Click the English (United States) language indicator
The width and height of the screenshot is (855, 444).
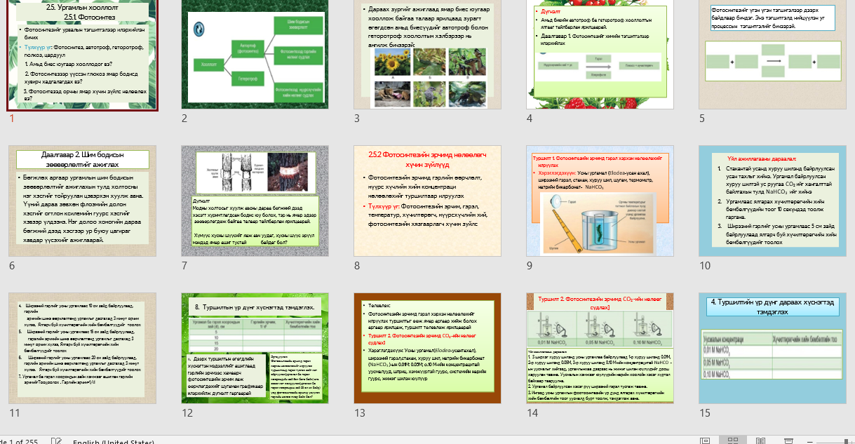tap(113, 442)
